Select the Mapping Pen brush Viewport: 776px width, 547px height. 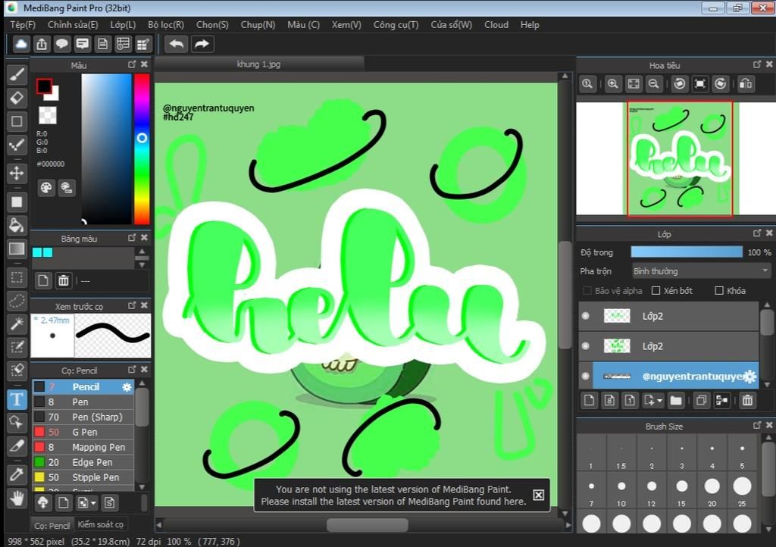point(83,447)
